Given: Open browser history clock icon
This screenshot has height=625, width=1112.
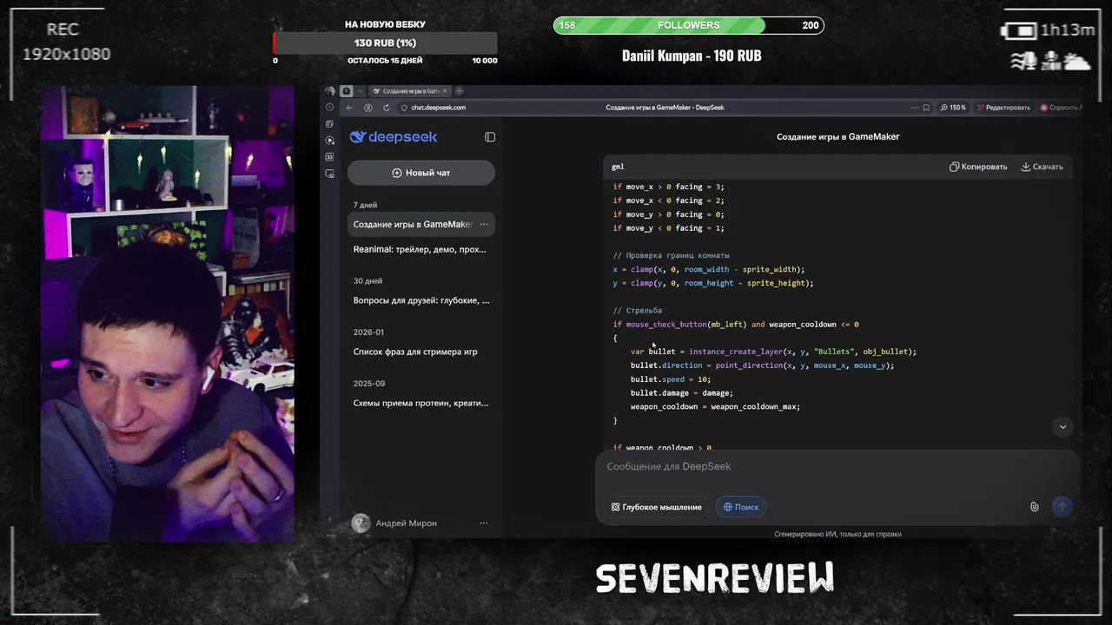Looking at the screenshot, I should tap(329, 108).
